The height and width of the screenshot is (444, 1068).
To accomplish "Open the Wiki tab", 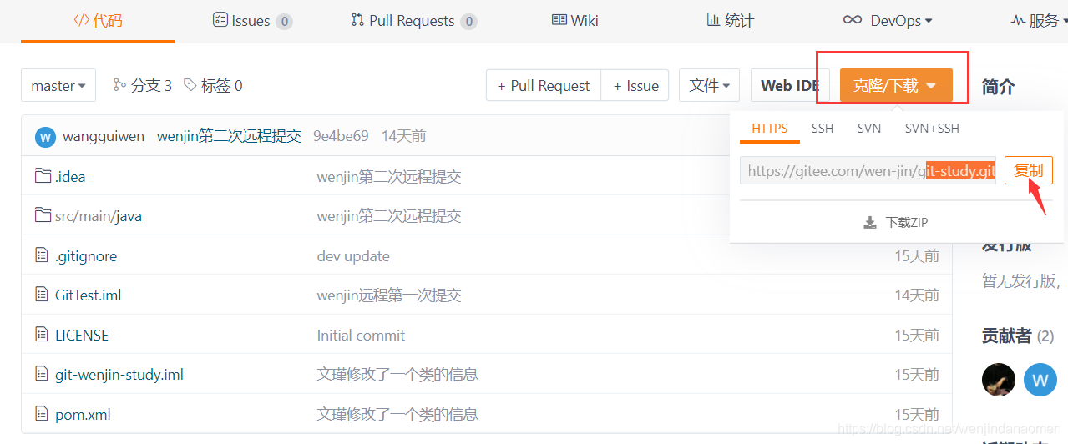I will pyautogui.click(x=575, y=21).
